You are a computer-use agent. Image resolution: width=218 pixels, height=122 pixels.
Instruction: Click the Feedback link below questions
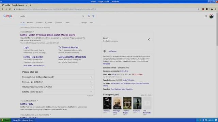click(90, 96)
